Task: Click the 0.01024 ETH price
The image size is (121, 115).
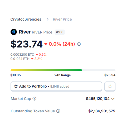Action: coord(20,59)
